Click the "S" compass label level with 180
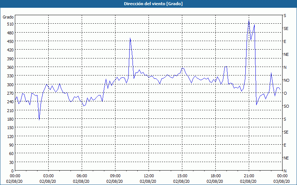297x185 pixels. [x=285, y=119]
